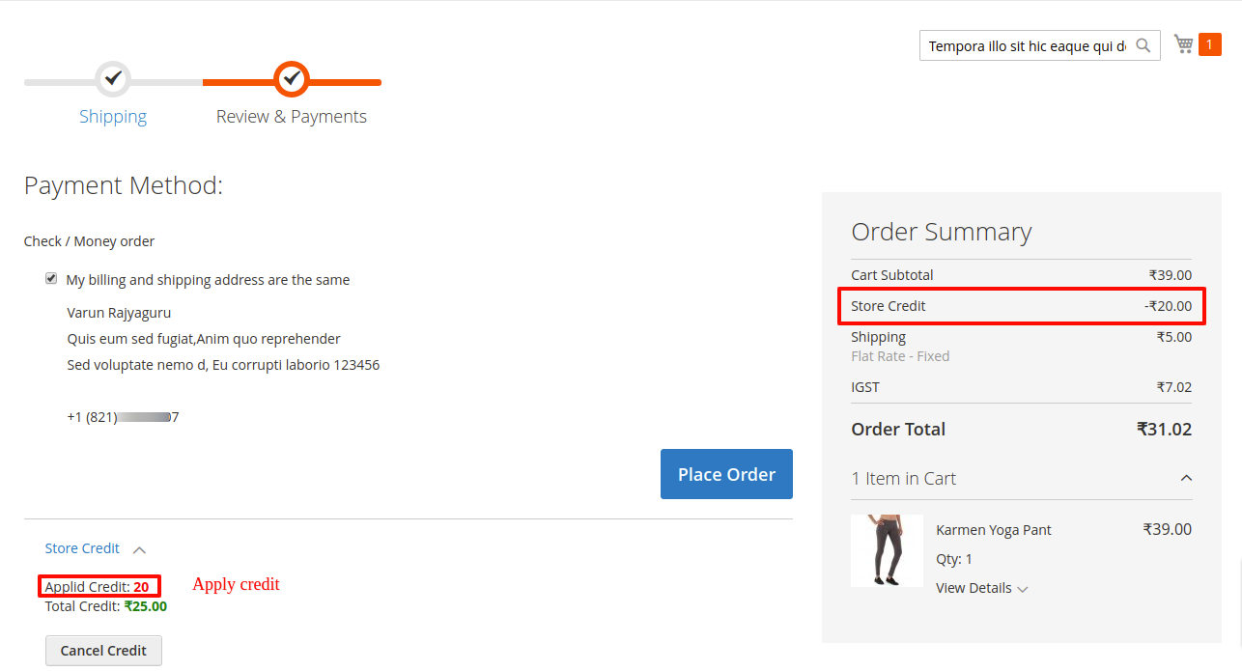Screen dimensions: 1242x671
Task: Click the Cancel Credit button
Action: (103, 651)
